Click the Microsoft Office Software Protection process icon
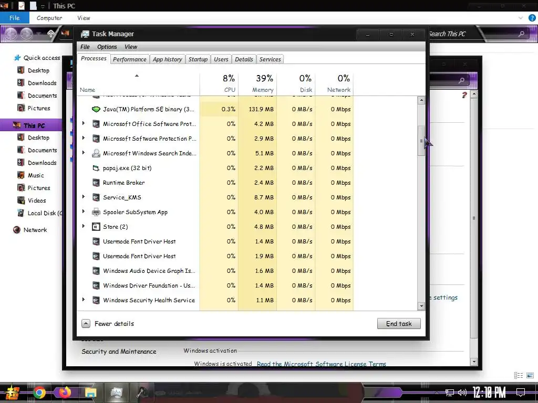 point(96,124)
